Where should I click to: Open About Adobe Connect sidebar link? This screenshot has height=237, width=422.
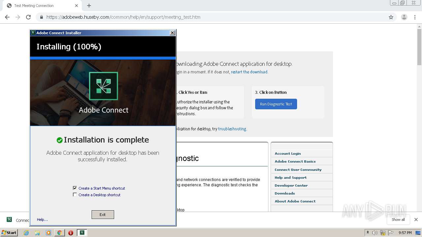point(295,201)
